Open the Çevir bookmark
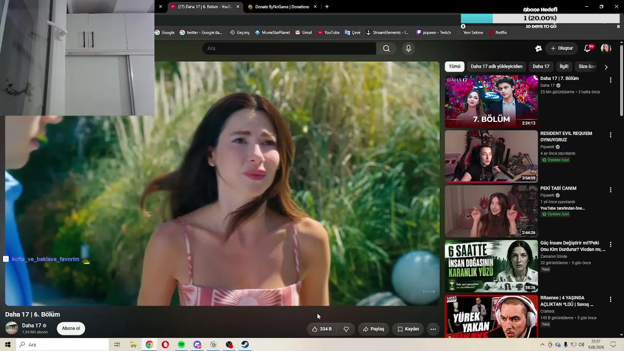 click(x=352, y=33)
